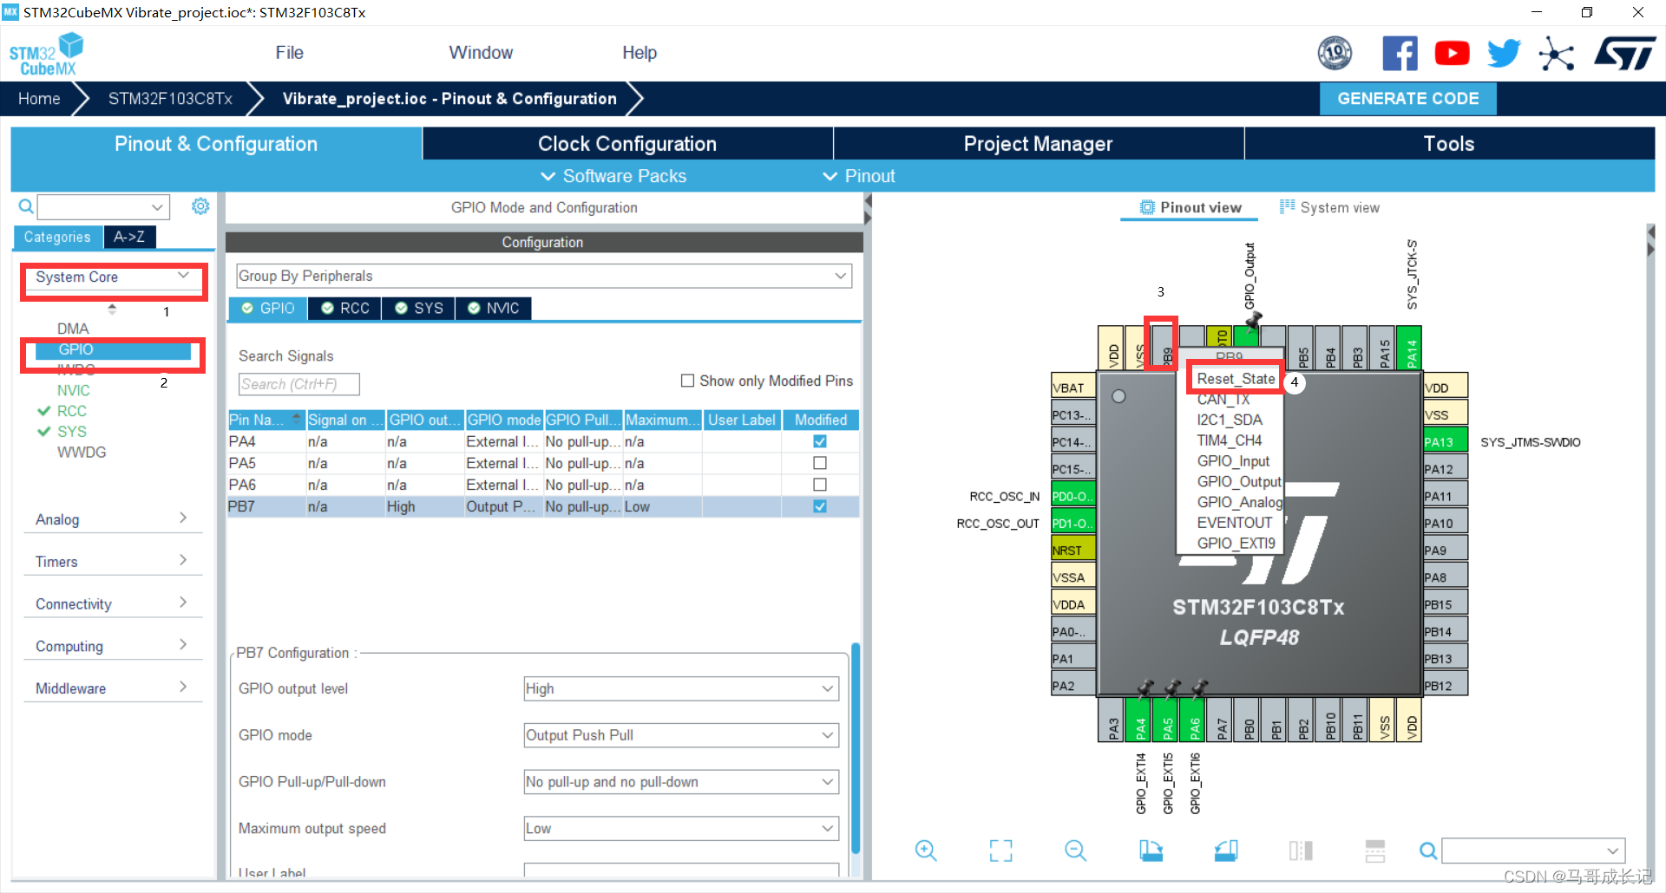
Task: Toggle Show only Modified Pins checkbox
Action: (x=687, y=381)
